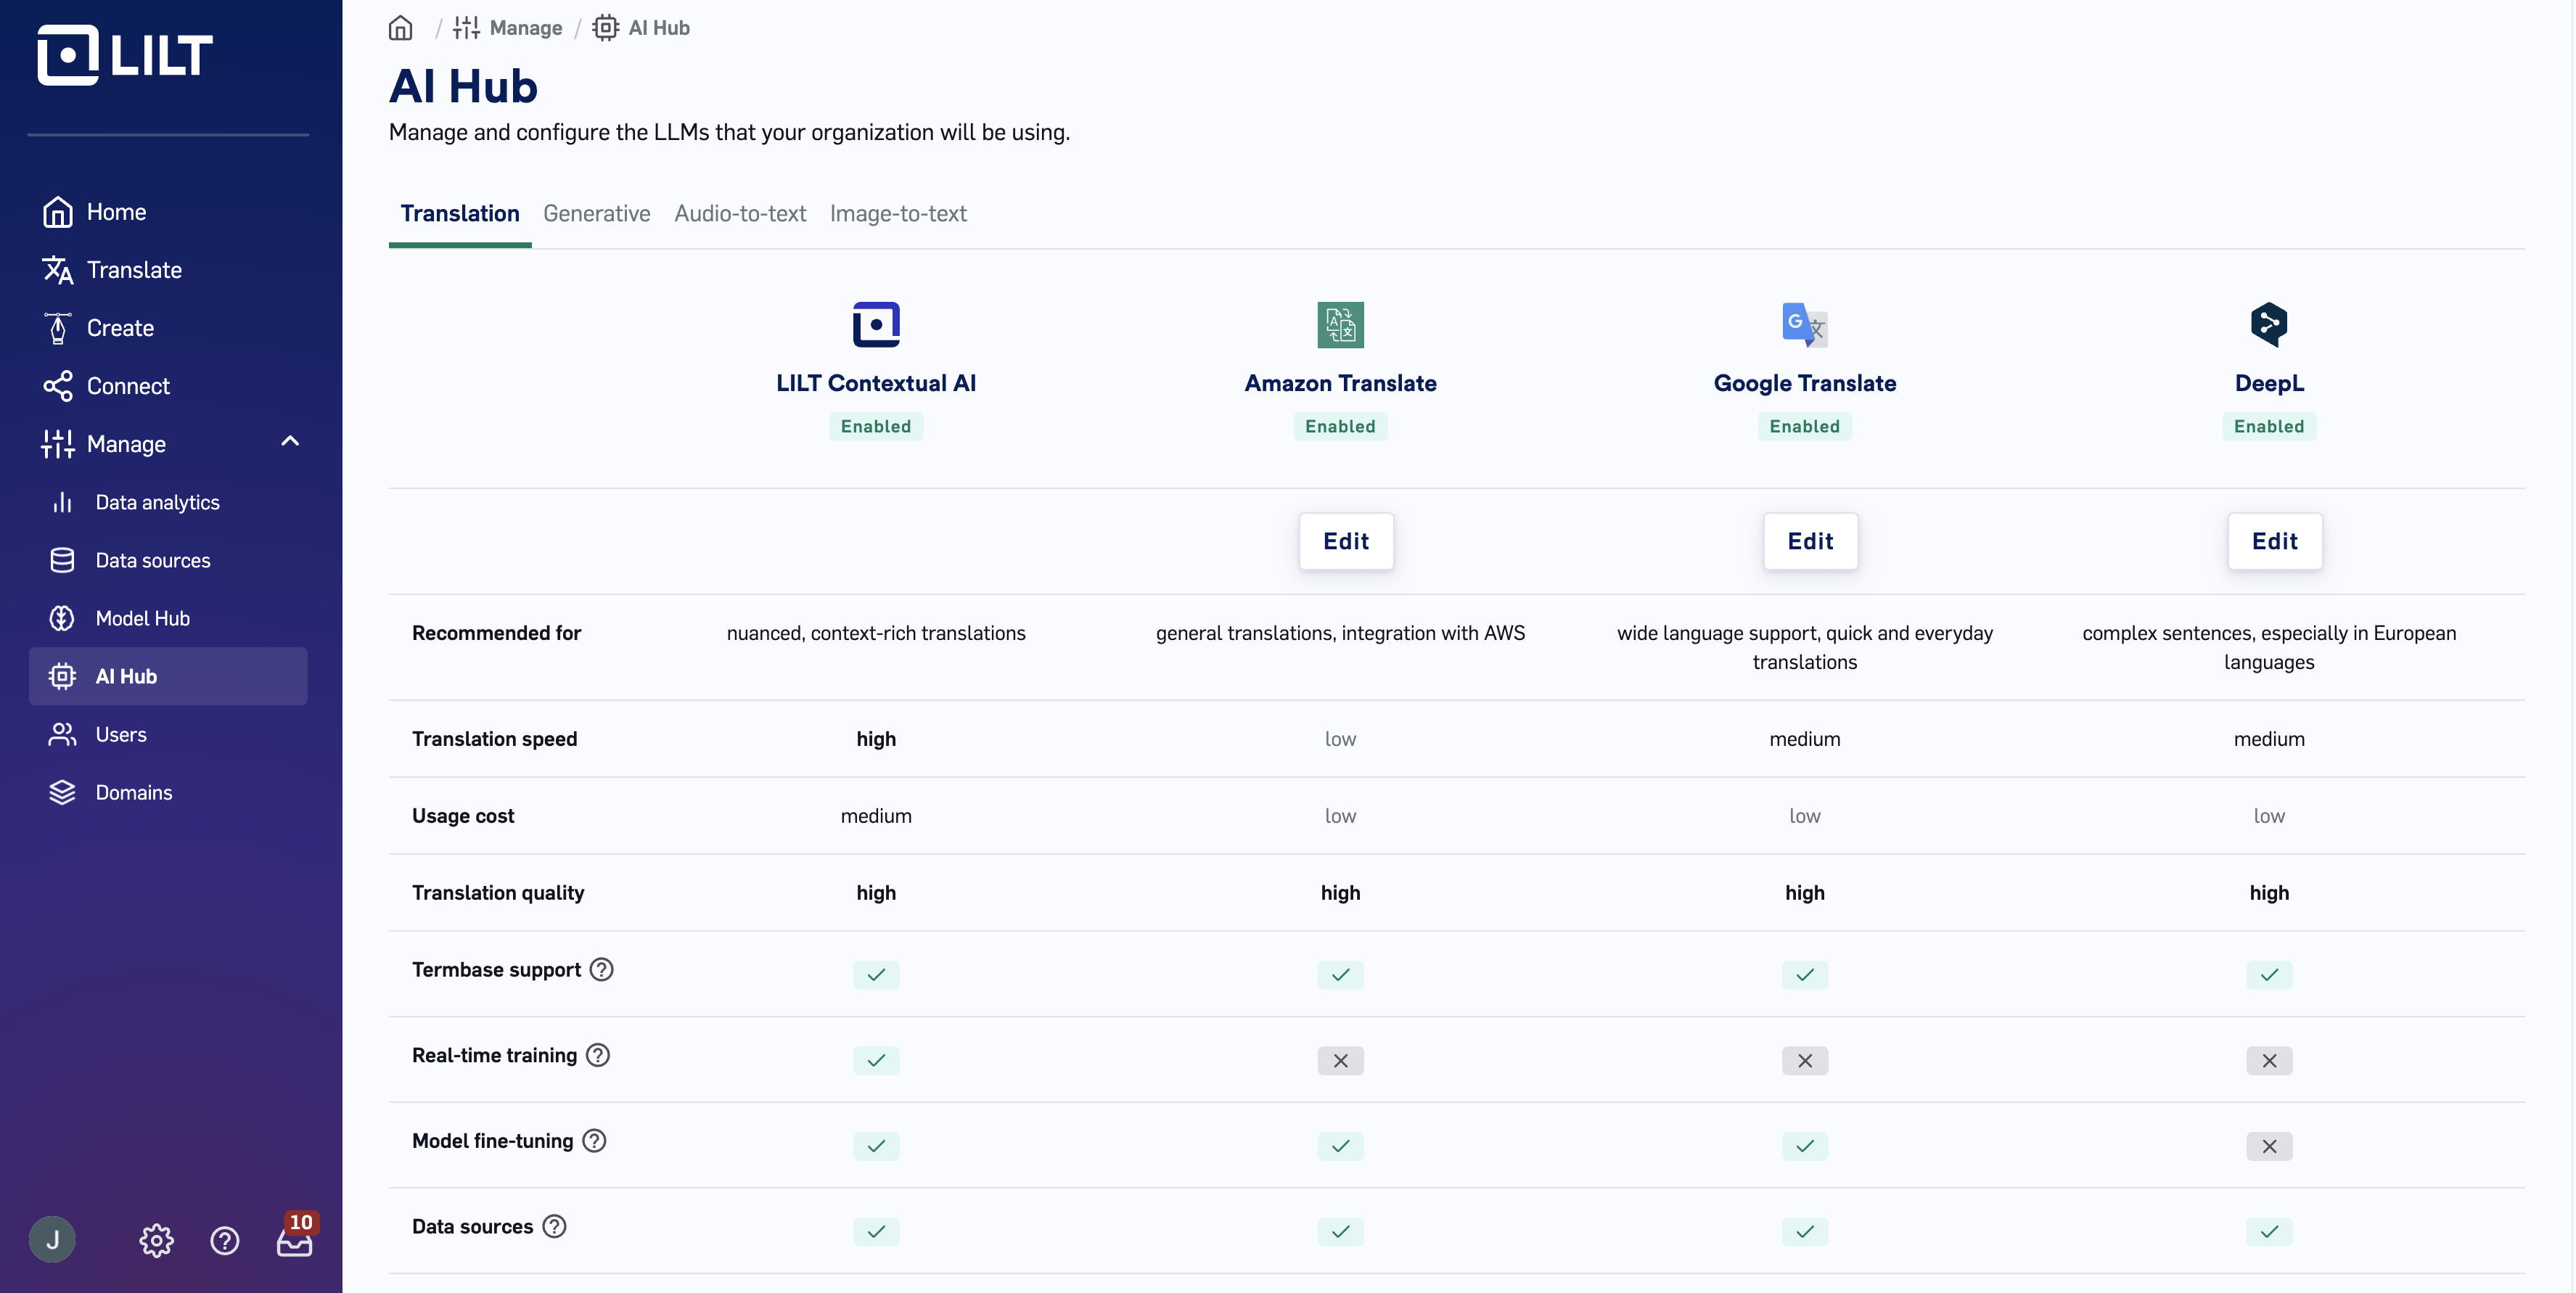Switch to the Audio-to-text tab
The height and width of the screenshot is (1293, 2576).
(740, 213)
